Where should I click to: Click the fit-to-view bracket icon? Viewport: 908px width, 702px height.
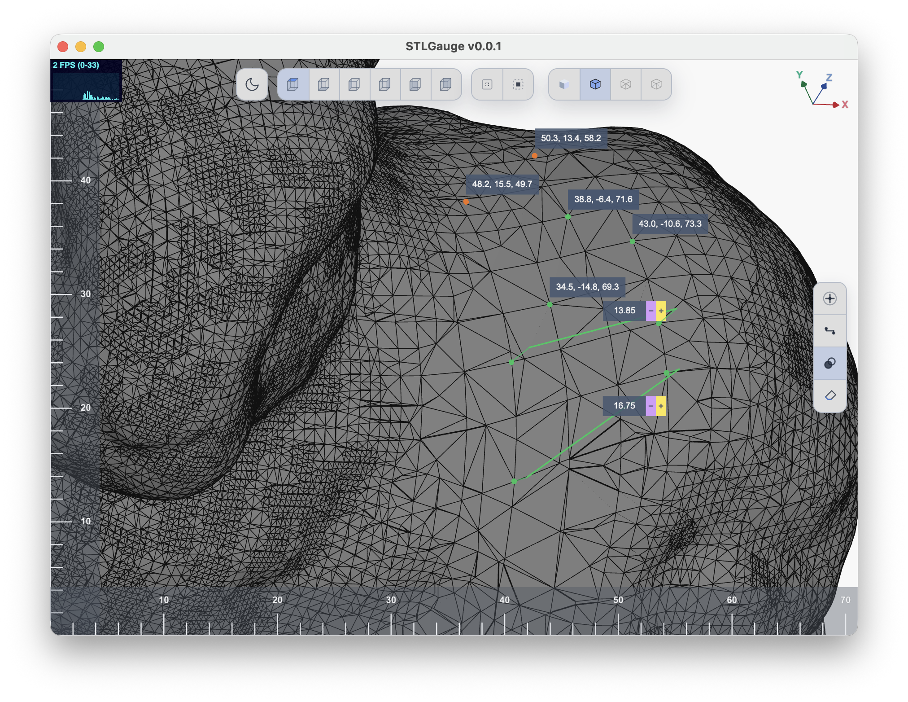[487, 84]
